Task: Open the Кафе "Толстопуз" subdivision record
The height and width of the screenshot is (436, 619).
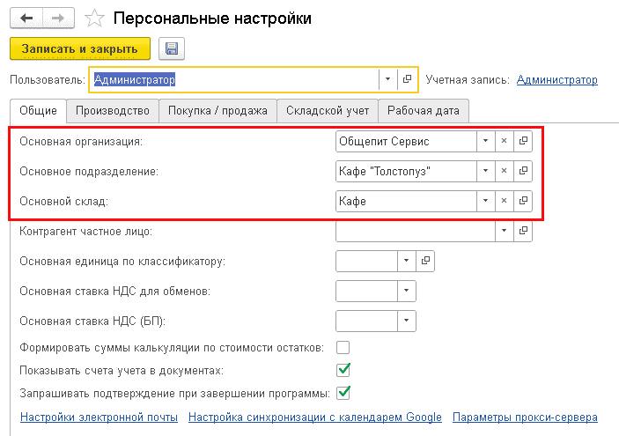Action: (x=523, y=171)
